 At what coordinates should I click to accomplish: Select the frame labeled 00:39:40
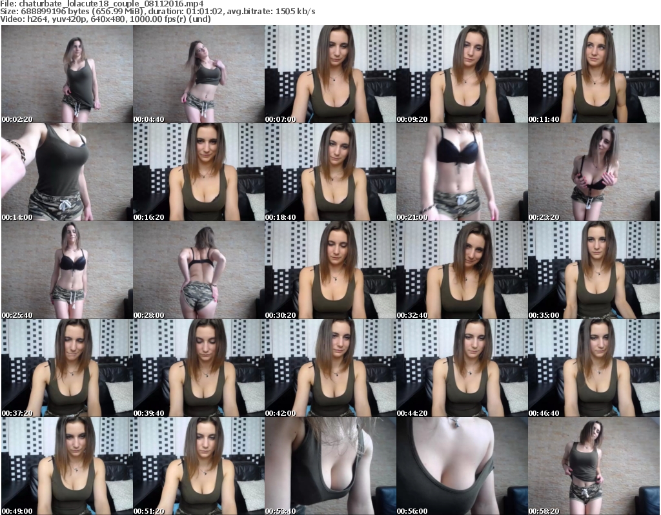click(x=199, y=368)
